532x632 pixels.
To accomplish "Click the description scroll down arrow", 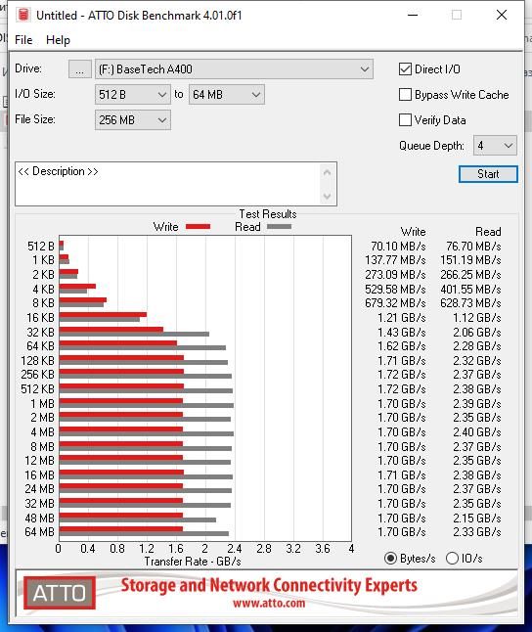I will click(x=327, y=196).
